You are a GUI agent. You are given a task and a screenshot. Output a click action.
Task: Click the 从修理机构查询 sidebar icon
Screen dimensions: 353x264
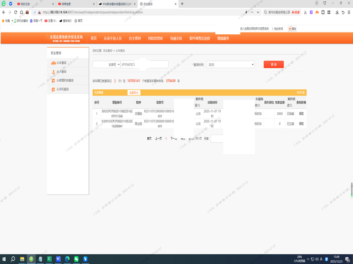(53, 81)
